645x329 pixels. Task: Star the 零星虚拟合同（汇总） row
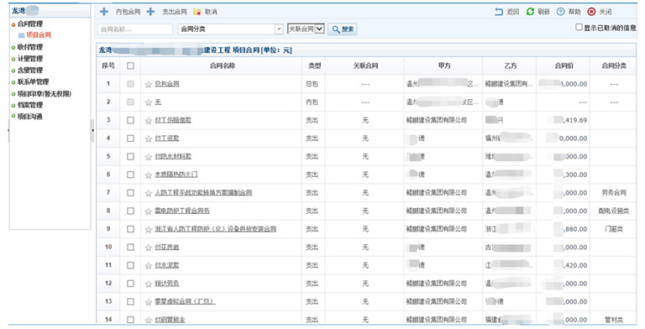click(149, 302)
